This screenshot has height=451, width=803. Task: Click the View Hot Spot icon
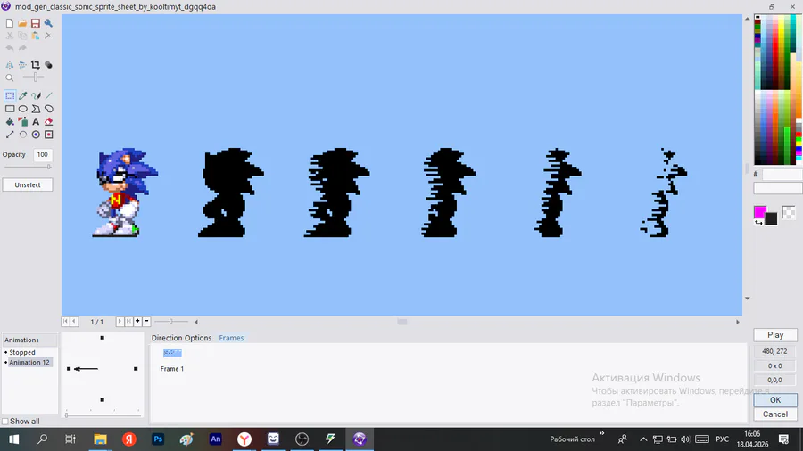point(36,135)
